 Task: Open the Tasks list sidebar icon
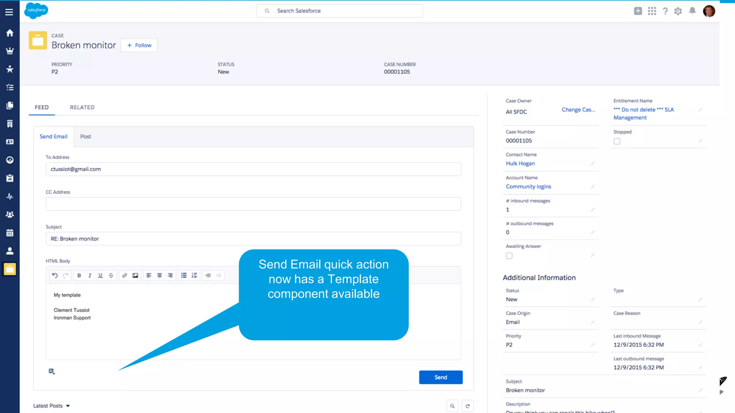click(x=10, y=87)
